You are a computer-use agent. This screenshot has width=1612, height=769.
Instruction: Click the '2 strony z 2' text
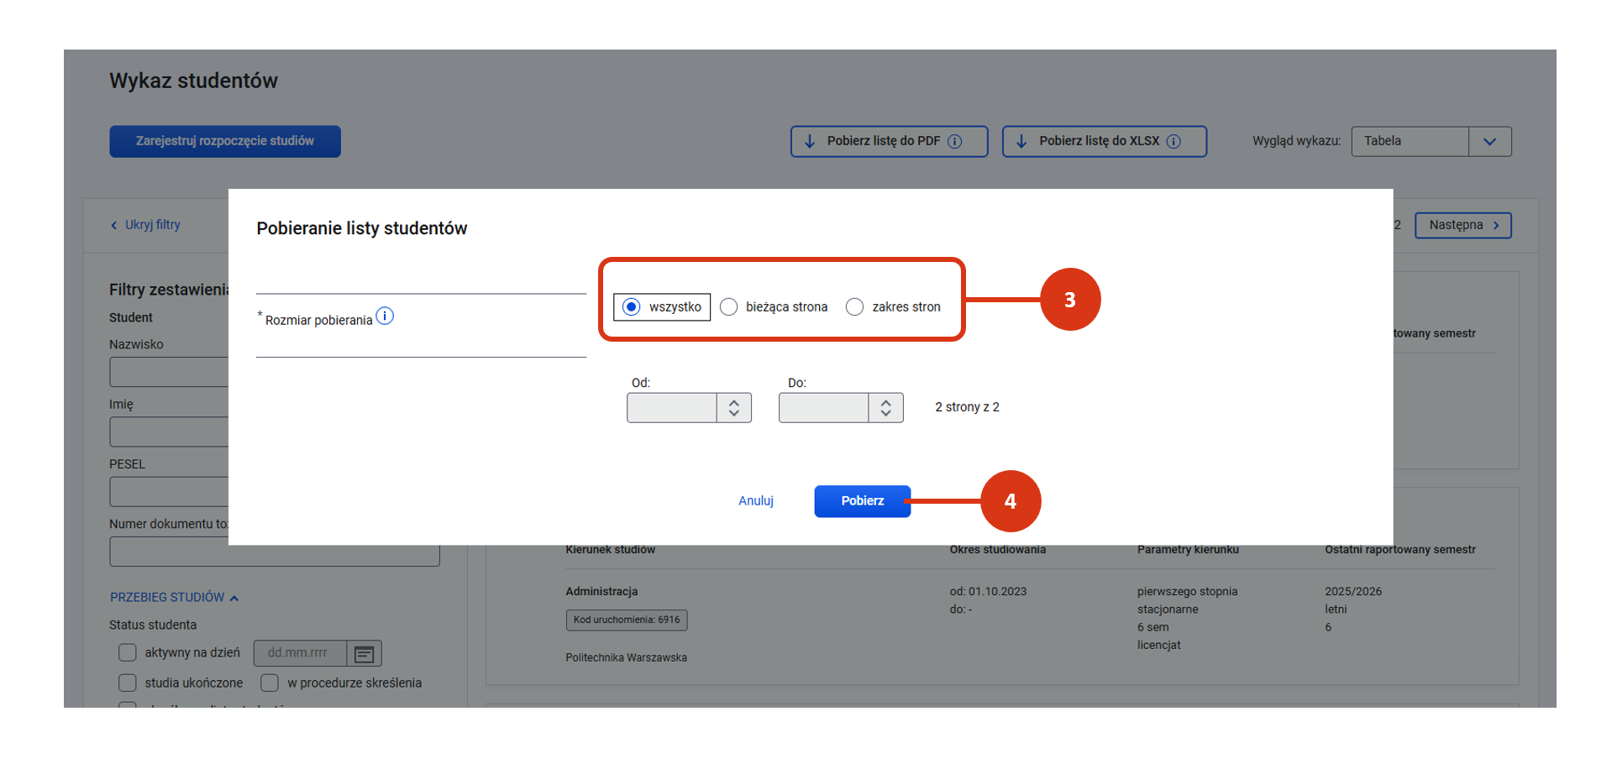tap(967, 407)
